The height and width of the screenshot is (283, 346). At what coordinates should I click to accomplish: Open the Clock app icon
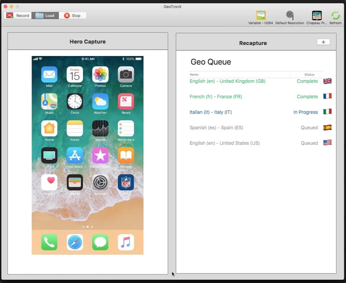(75, 101)
